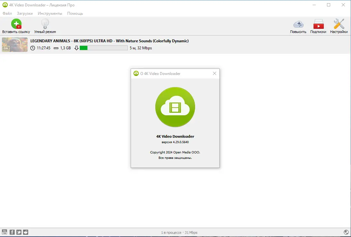Viewport: 351px width, 237px height.
Task: Maximize the 4K Video Downloader window
Action: [329, 5]
